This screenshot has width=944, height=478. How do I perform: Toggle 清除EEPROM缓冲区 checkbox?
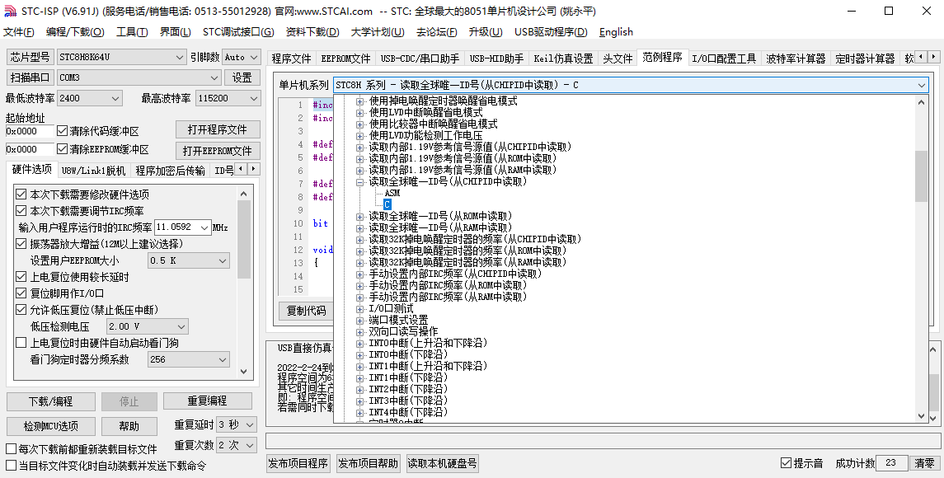click(x=62, y=148)
